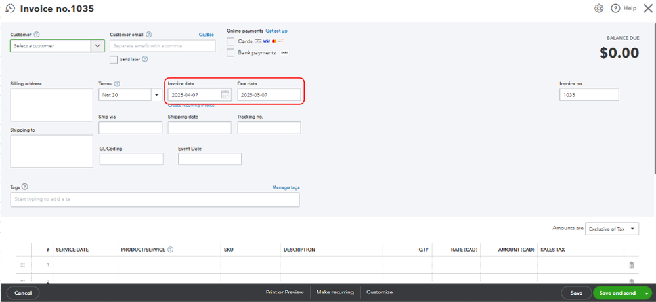The width and height of the screenshot is (656, 302).
Task: Click the GL Coding input field
Action: [x=131, y=159]
